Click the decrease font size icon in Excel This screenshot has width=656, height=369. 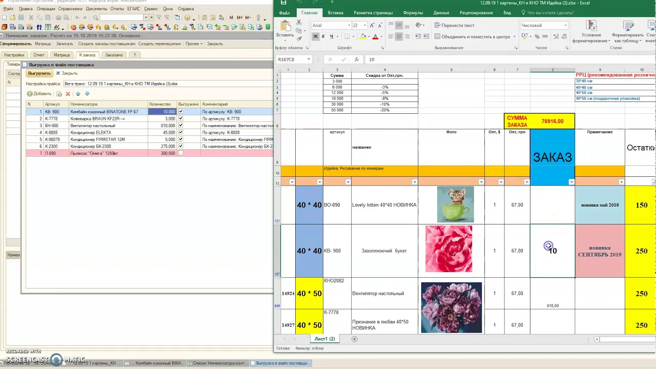click(381, 25)
